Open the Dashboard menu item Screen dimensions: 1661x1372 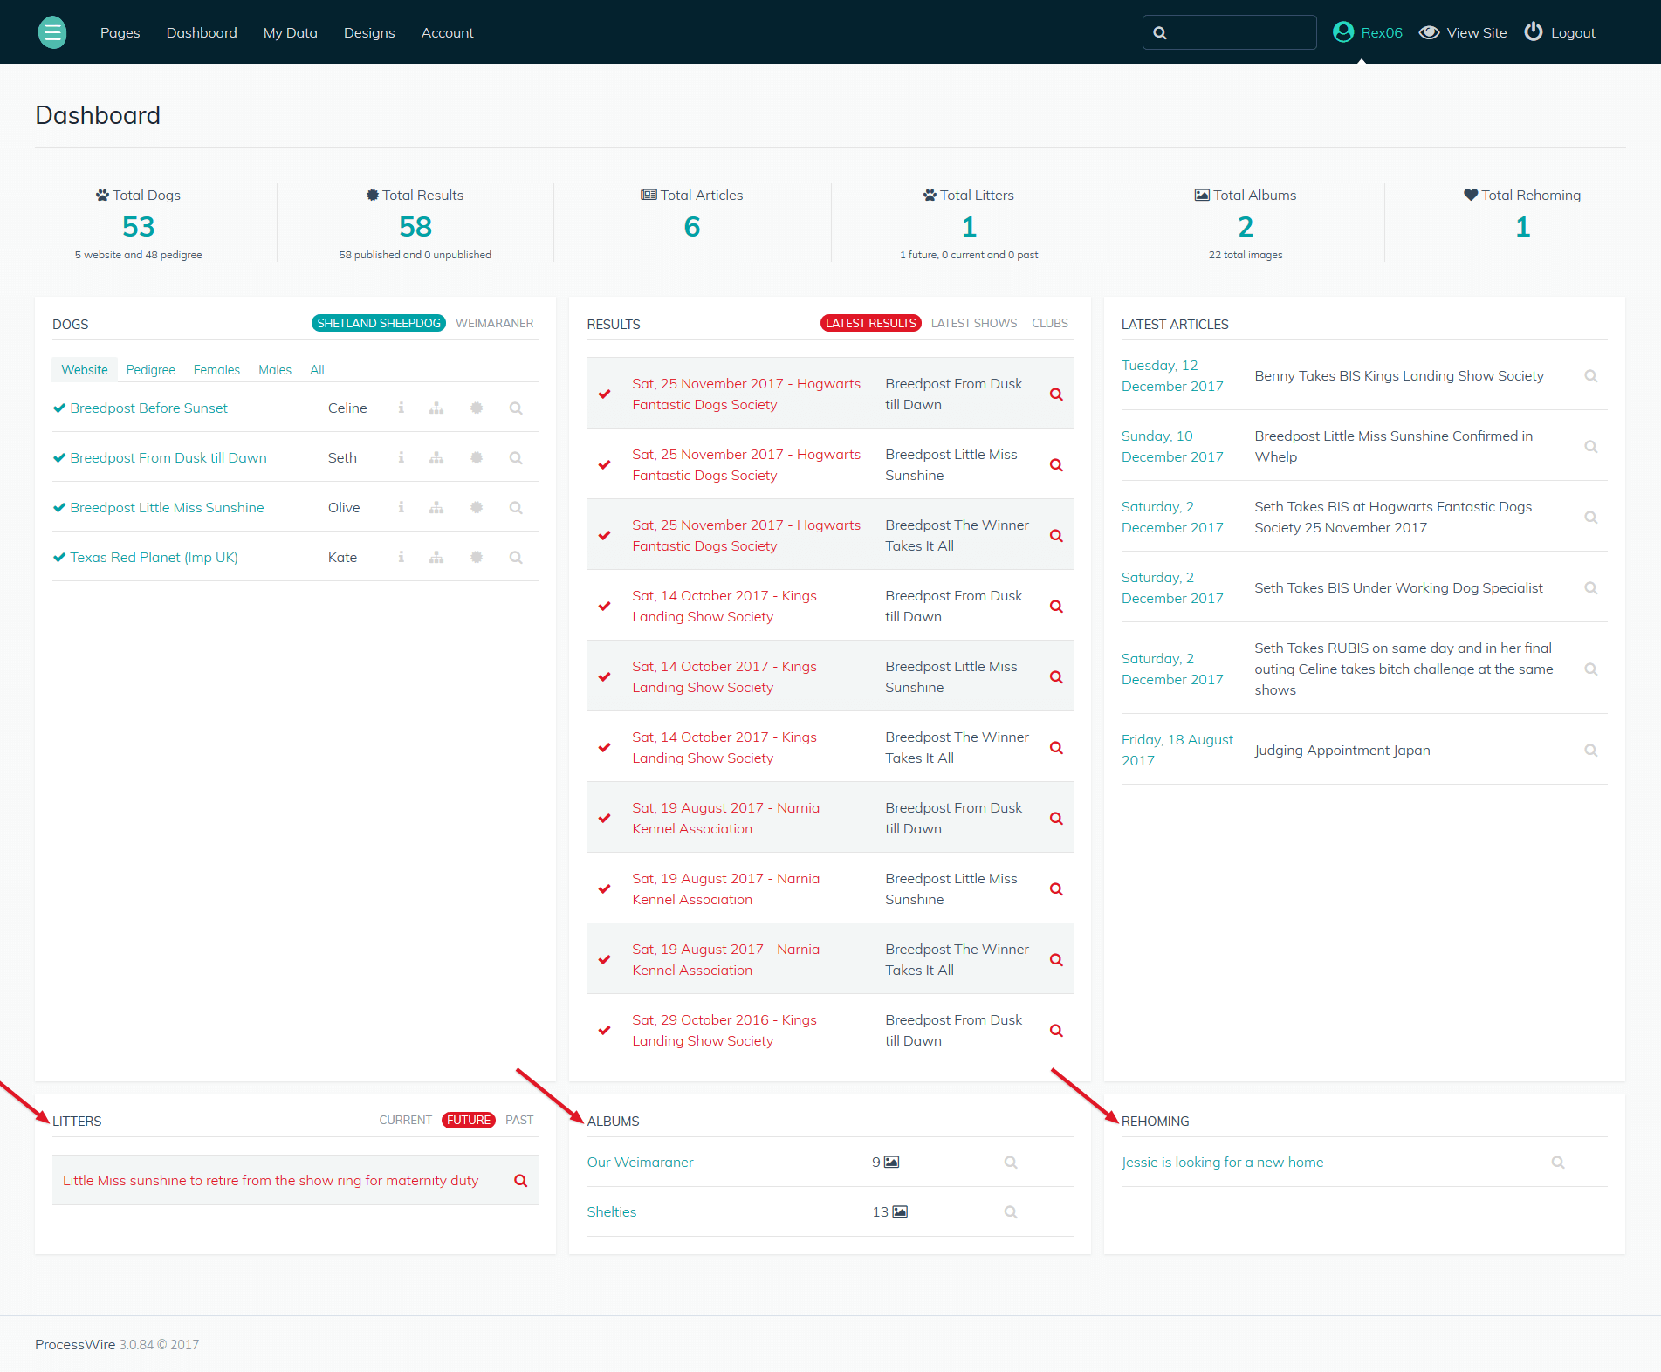[x=202, y=32]
